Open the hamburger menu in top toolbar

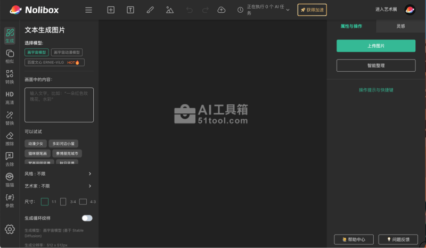(x=88, y=10)
